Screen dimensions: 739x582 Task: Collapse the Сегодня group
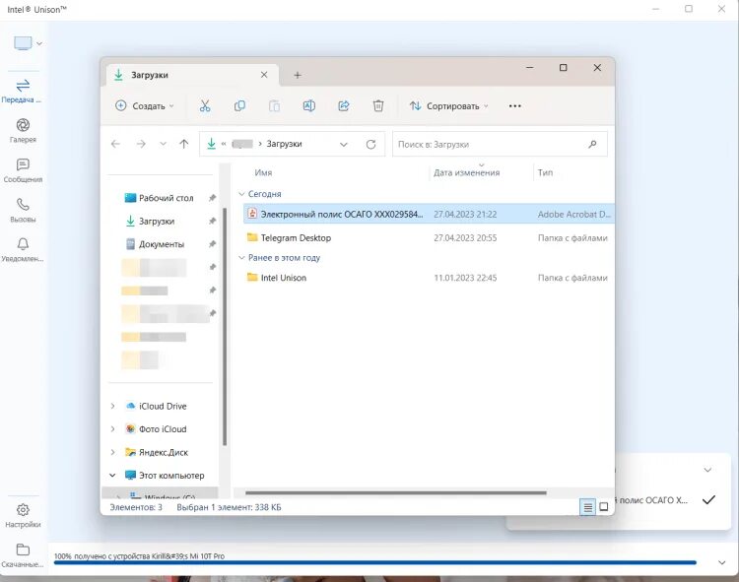241,194
